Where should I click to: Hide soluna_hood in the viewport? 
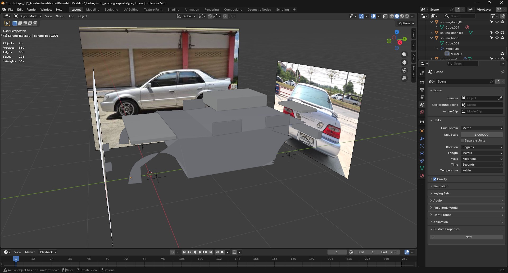pyautogui.click(x=497, y=38)
